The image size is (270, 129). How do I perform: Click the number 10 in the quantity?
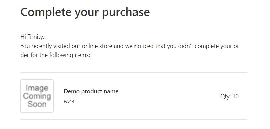[236, 96]
